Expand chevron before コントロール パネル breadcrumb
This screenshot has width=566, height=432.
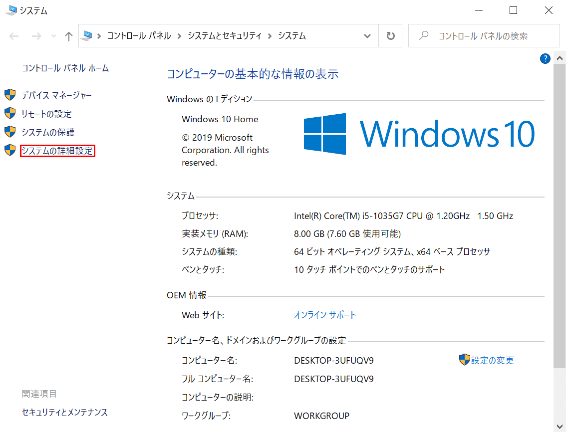point(99,36)
